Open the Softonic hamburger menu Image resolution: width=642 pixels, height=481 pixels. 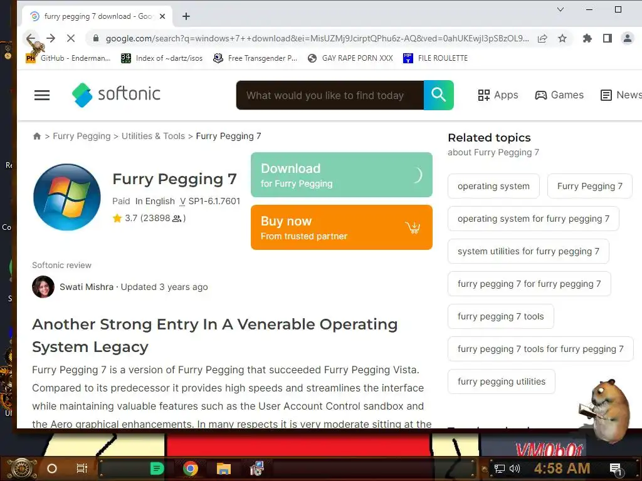(42, 95)
